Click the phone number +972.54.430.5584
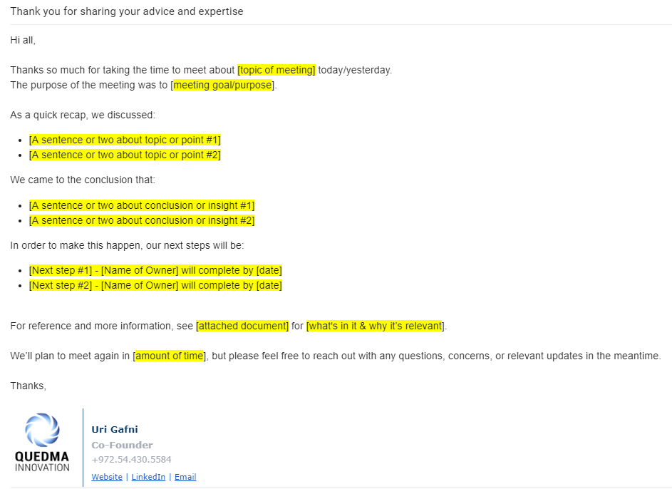Viewport: 672px width, 489px height. click(132, 460)
